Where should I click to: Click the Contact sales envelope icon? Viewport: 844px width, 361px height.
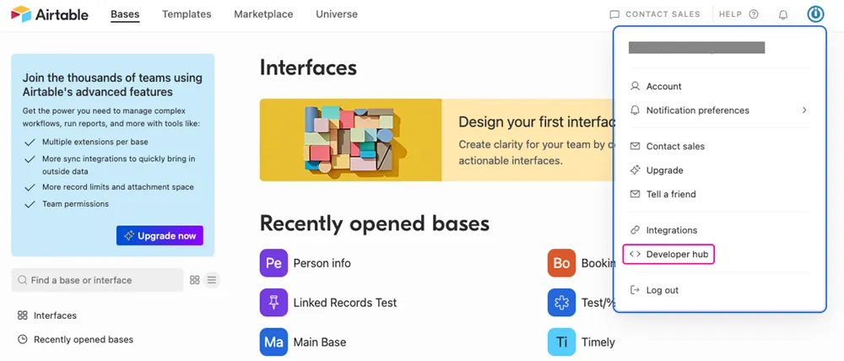coord(636,146)
